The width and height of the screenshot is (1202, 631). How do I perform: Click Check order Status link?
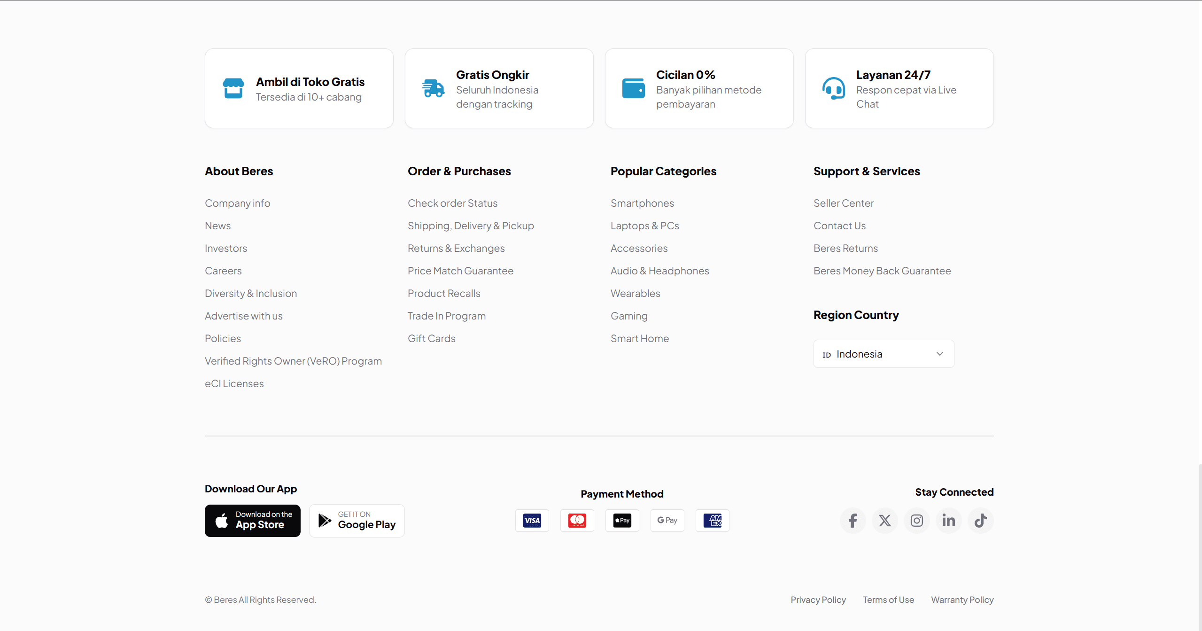coord(453,203)
